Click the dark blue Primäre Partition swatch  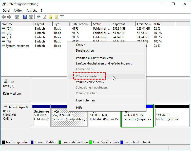(x=32, y=142)
